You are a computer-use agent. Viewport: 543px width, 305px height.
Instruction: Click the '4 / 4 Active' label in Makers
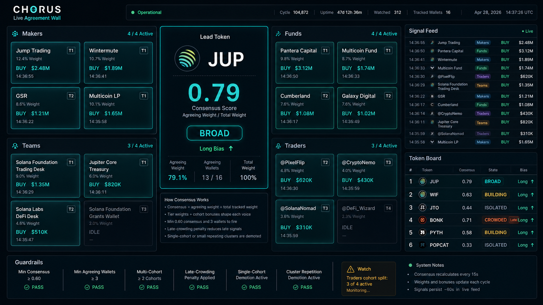[x=140, y=34]
